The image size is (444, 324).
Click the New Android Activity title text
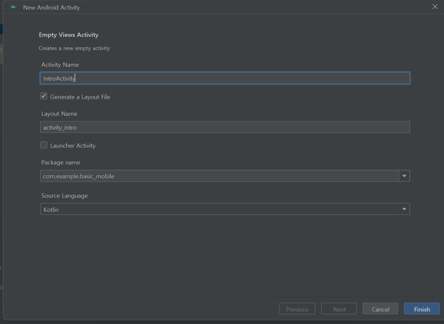(x=51, y=7)
